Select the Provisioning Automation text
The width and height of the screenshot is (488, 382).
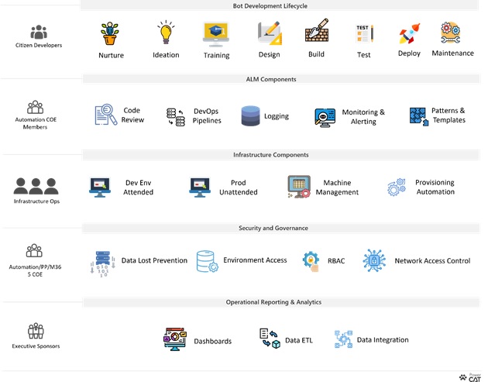coord(435,187)
